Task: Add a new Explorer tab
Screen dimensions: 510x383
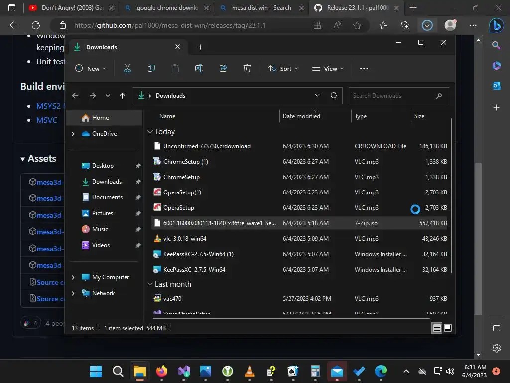Action: click(x=200, y=47)
